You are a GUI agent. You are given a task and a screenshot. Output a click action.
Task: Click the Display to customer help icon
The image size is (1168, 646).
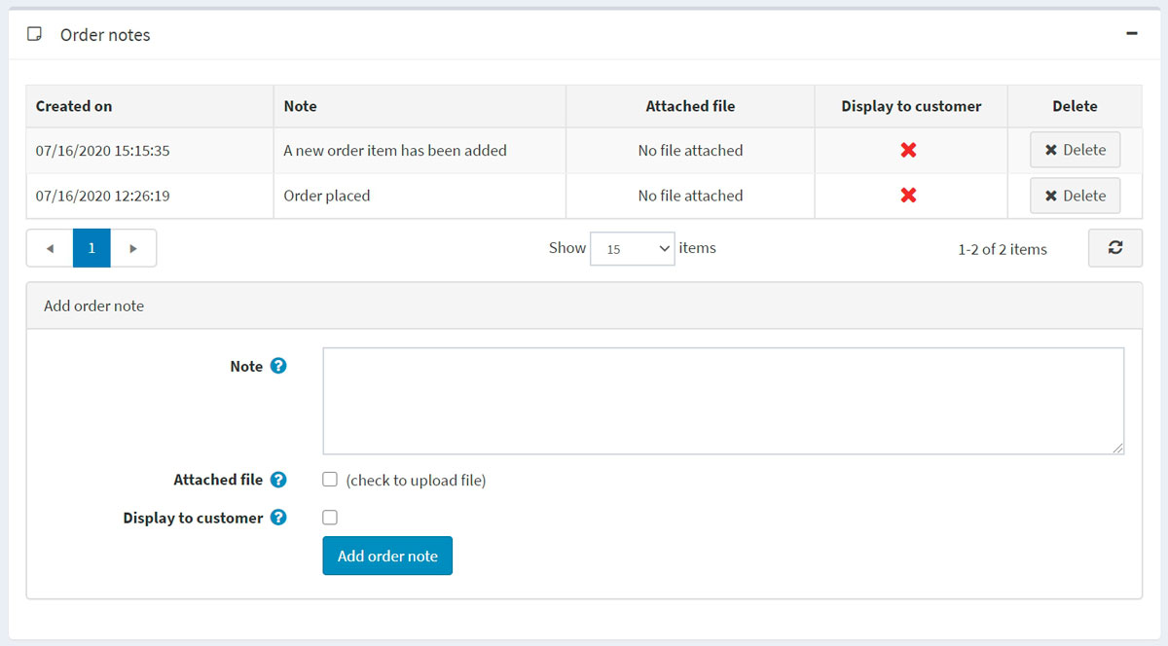pos(278,518)
